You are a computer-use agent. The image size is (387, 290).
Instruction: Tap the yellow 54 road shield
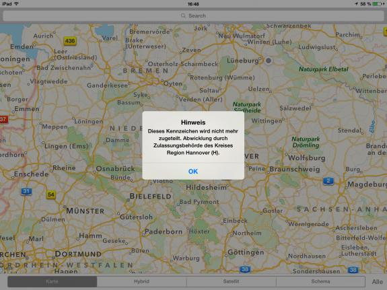51,194
